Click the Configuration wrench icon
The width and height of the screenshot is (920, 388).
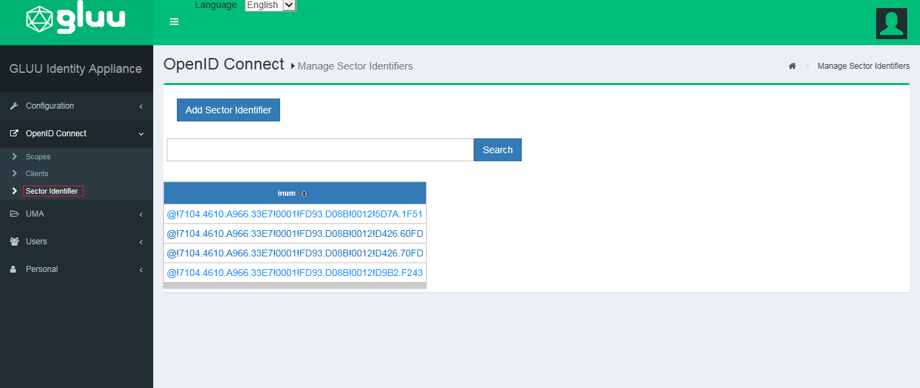click(x=14, y=106)
